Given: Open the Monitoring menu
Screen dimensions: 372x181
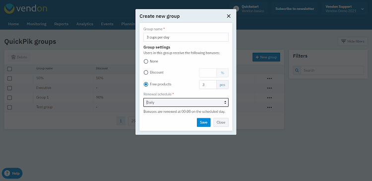Looking at the screenshot, I should [37, 24].
